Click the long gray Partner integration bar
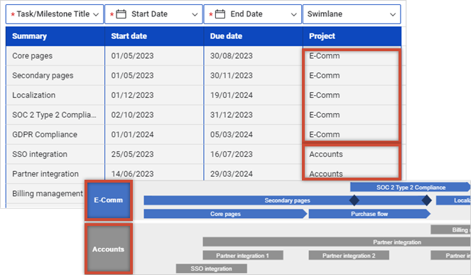The image size is (471, 275). pyautogui.click(x=337, y=242)
